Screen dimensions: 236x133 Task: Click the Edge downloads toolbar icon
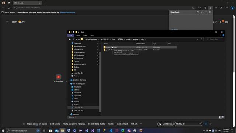[x=211, y=8]
